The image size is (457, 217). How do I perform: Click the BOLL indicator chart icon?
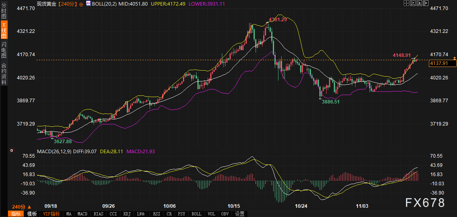[x=88, y=3]
